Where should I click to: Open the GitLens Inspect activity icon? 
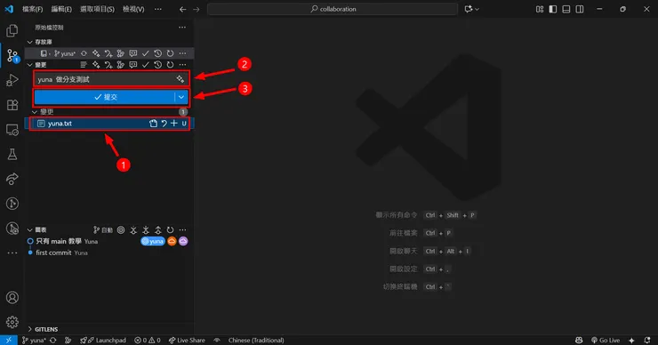tap(12, 229)
